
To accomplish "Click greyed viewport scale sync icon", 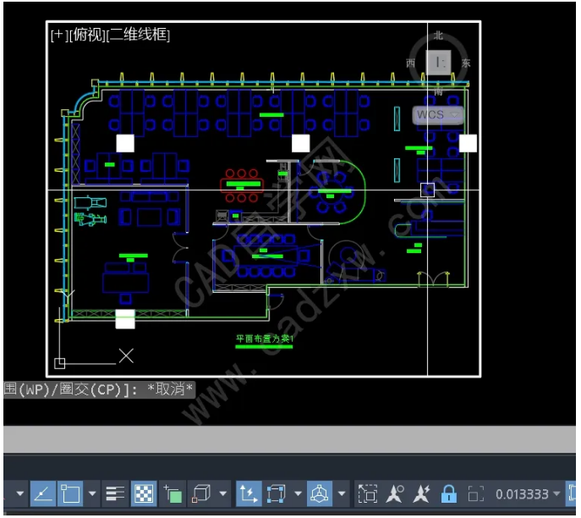I will pos(476,496).
